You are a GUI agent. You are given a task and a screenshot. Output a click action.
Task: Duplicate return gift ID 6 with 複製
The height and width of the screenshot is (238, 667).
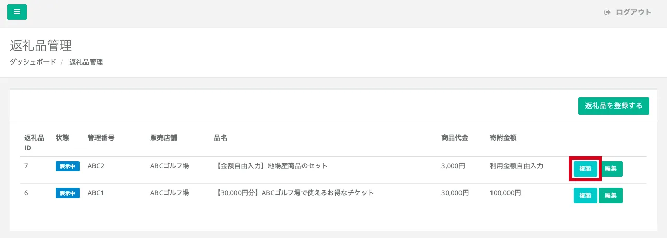pos(585,196)
